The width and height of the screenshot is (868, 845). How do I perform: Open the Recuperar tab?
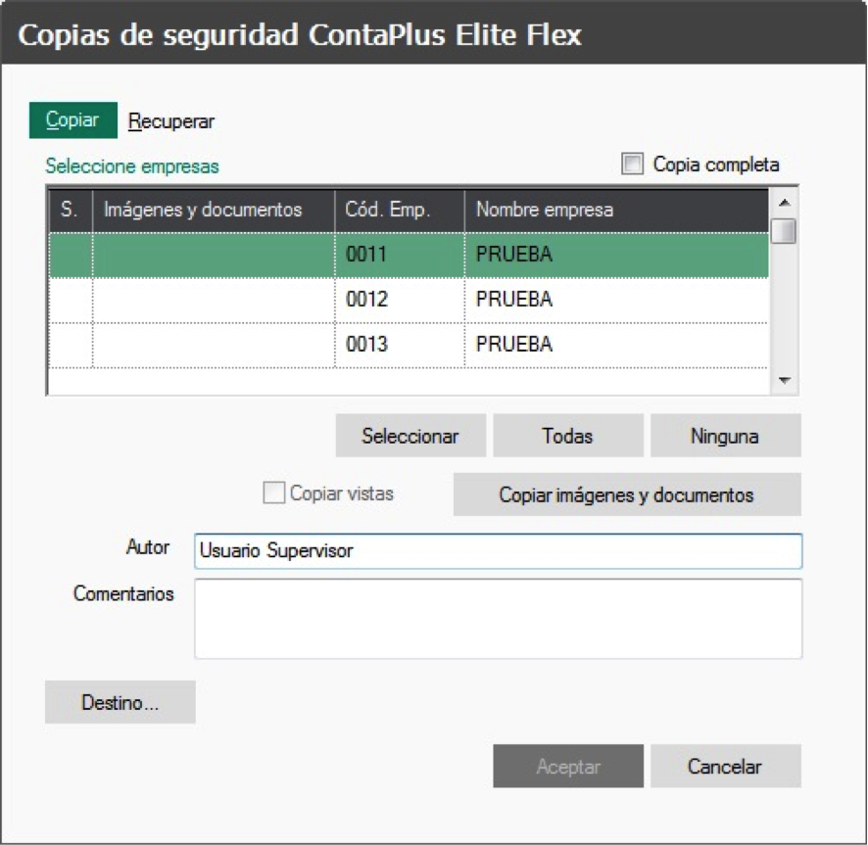click(171, 121)
